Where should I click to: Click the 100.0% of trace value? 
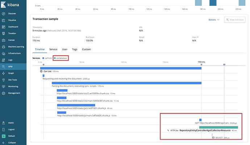pos(89,41)
